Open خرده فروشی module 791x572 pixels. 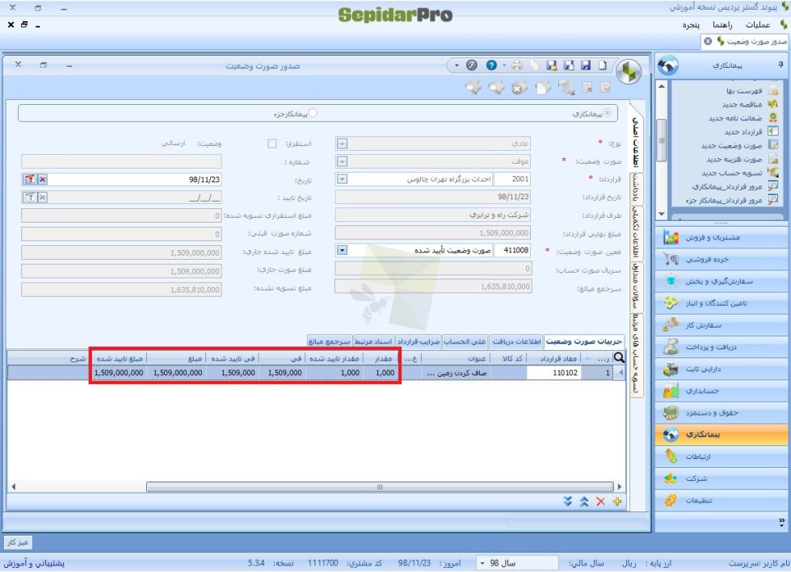coord(722,259)
